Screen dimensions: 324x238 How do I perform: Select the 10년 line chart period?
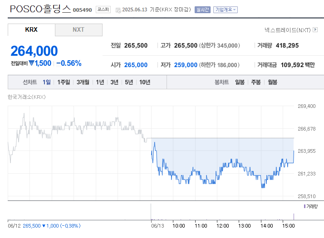(x=145, y=82)
